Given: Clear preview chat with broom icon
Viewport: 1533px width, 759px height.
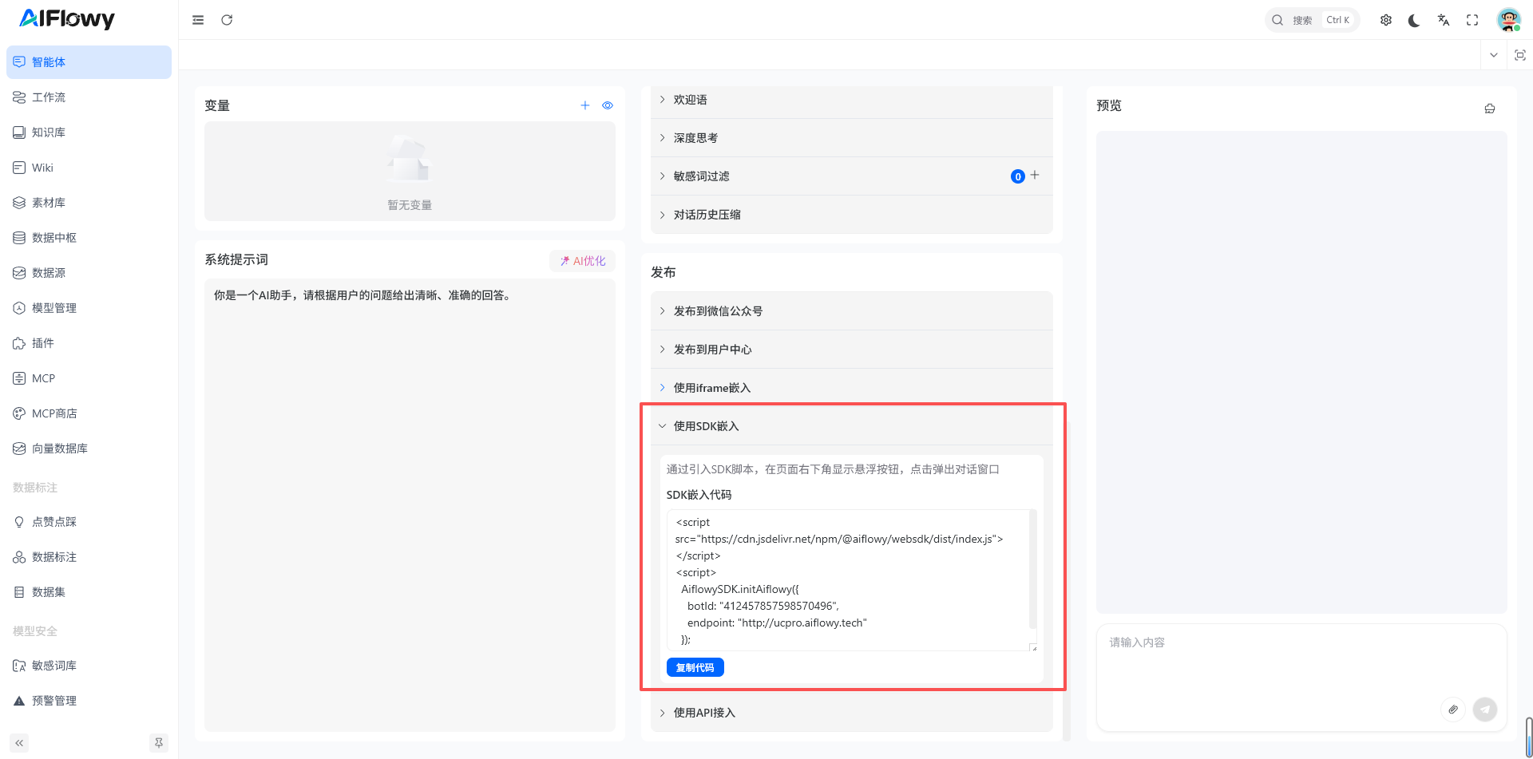Looking at the screenshot, I should click(x=1490, y=109).
